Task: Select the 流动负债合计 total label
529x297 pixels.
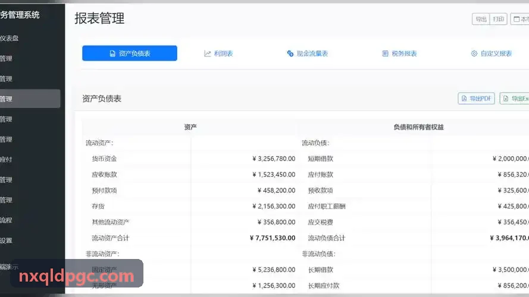Action: [x=327, y=238]
